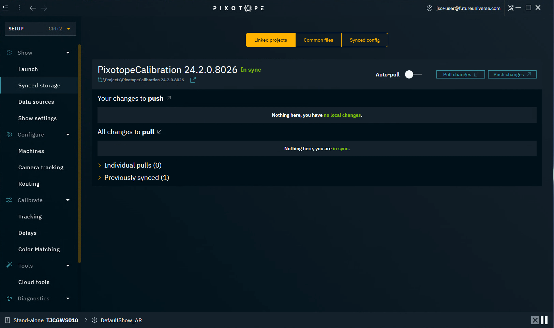Collapse the Show section arrow

coord(68,53)
